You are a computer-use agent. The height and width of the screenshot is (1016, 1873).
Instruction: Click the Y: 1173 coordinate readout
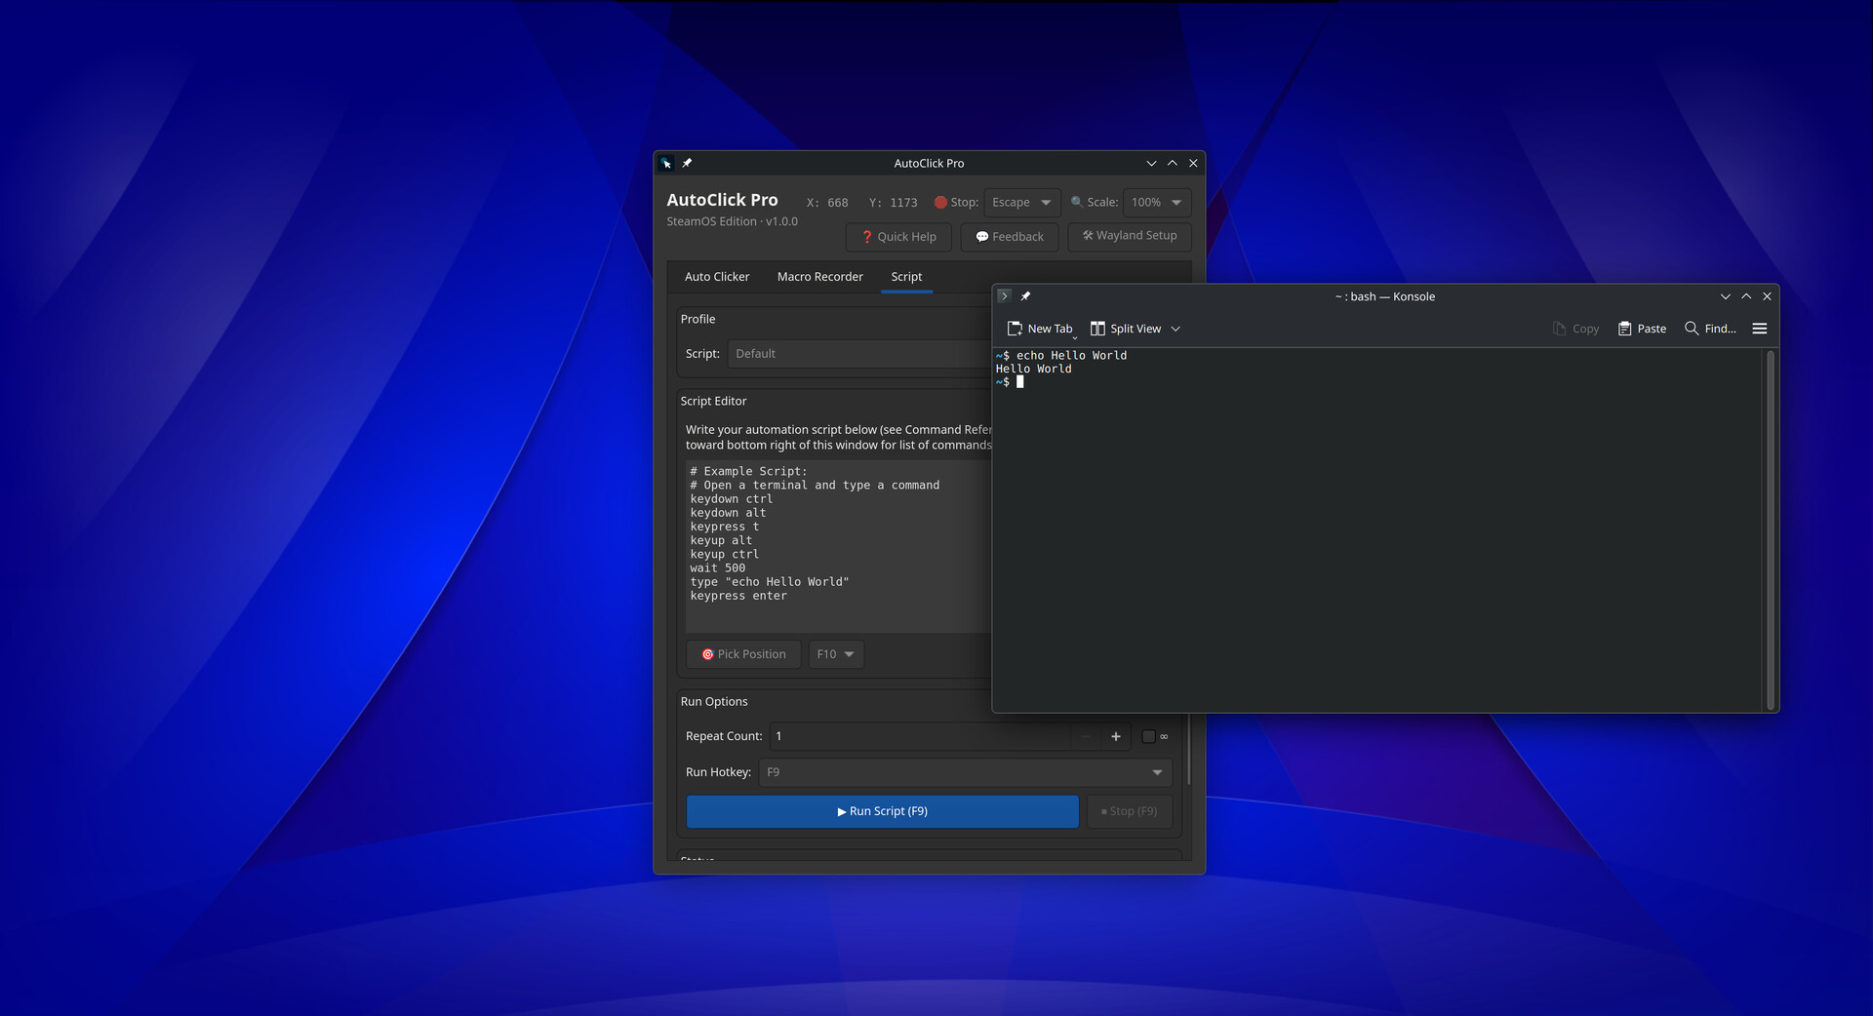coord(894,203)
